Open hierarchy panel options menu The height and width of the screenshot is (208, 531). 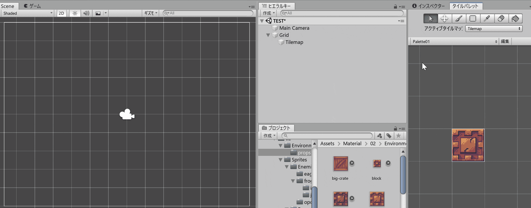[x=402, y=6]
